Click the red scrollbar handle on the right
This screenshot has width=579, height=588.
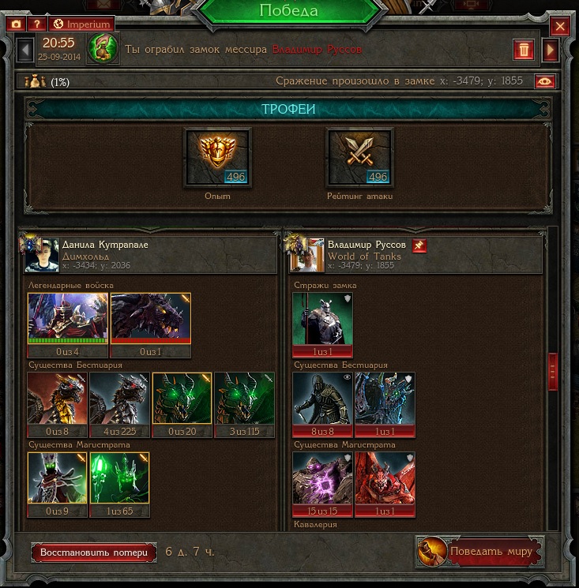coord(553,372)
